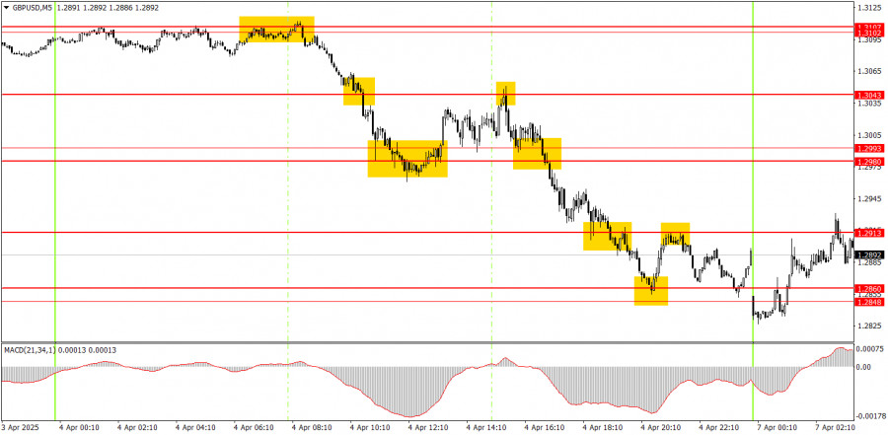Click the 1.2825 price scale value
This screenshot has width=888, height=435.
[x=870, y=326]
